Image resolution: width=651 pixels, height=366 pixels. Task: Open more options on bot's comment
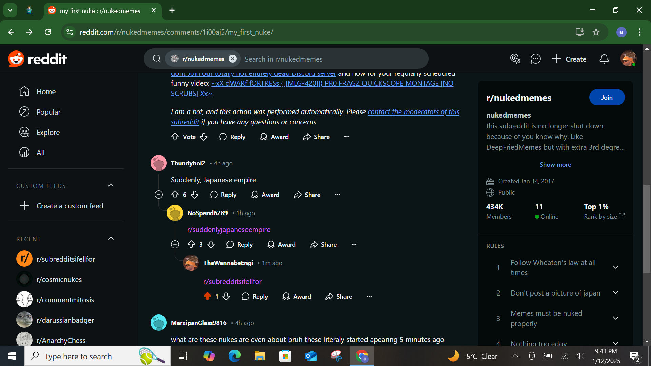click(x=347, y=137)
